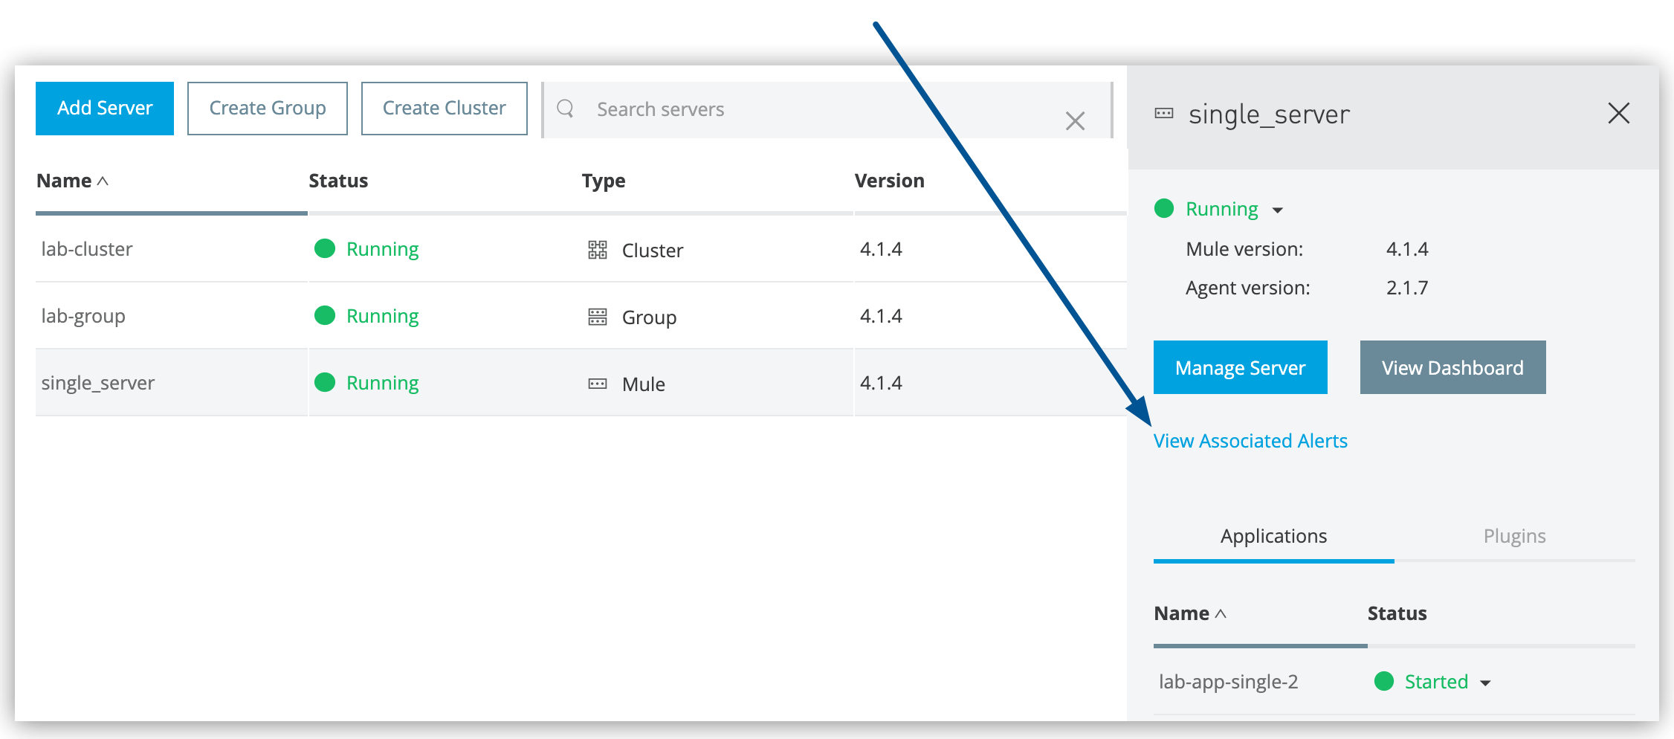Click the green Started dot for lab-app-single-2
Viewport: 1674px width, 739px height.
1386,681
